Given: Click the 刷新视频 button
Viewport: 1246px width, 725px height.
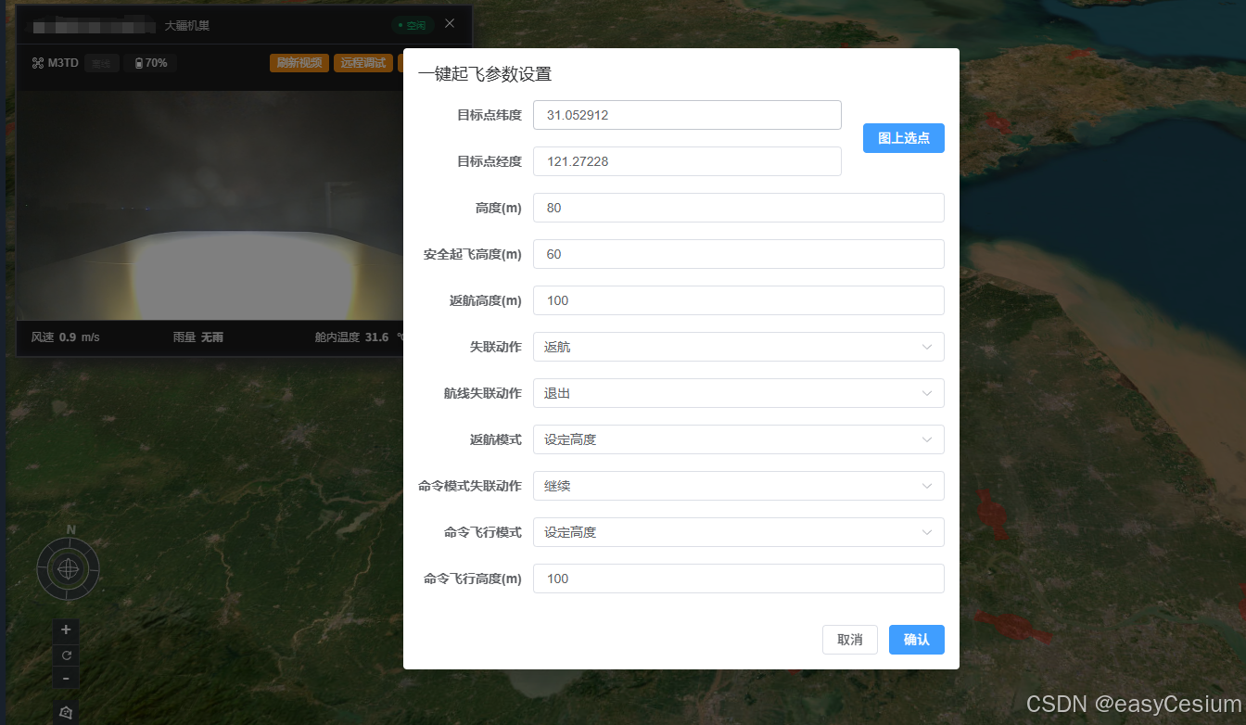Looking at the screenshot, I should tap(299, 63).
